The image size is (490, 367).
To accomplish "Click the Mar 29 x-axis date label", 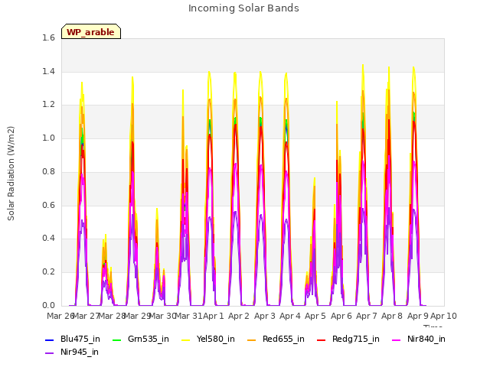I will 138,316.
